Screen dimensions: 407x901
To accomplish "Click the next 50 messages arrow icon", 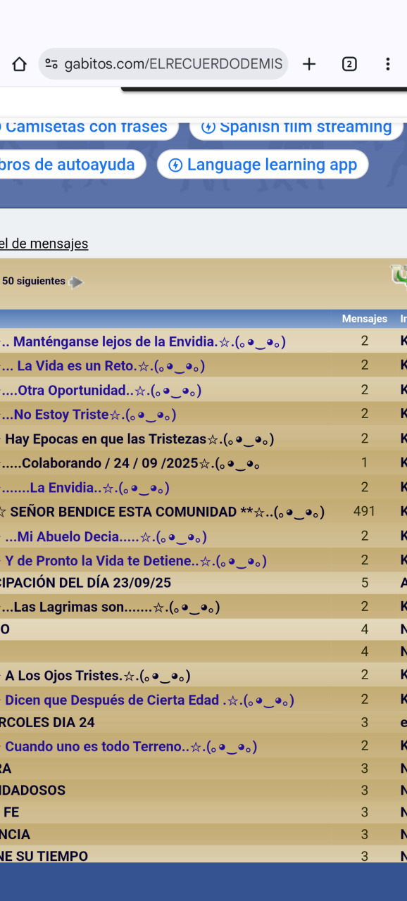I will (76, 282).
